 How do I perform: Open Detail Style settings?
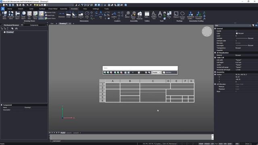tap(50, 15)
